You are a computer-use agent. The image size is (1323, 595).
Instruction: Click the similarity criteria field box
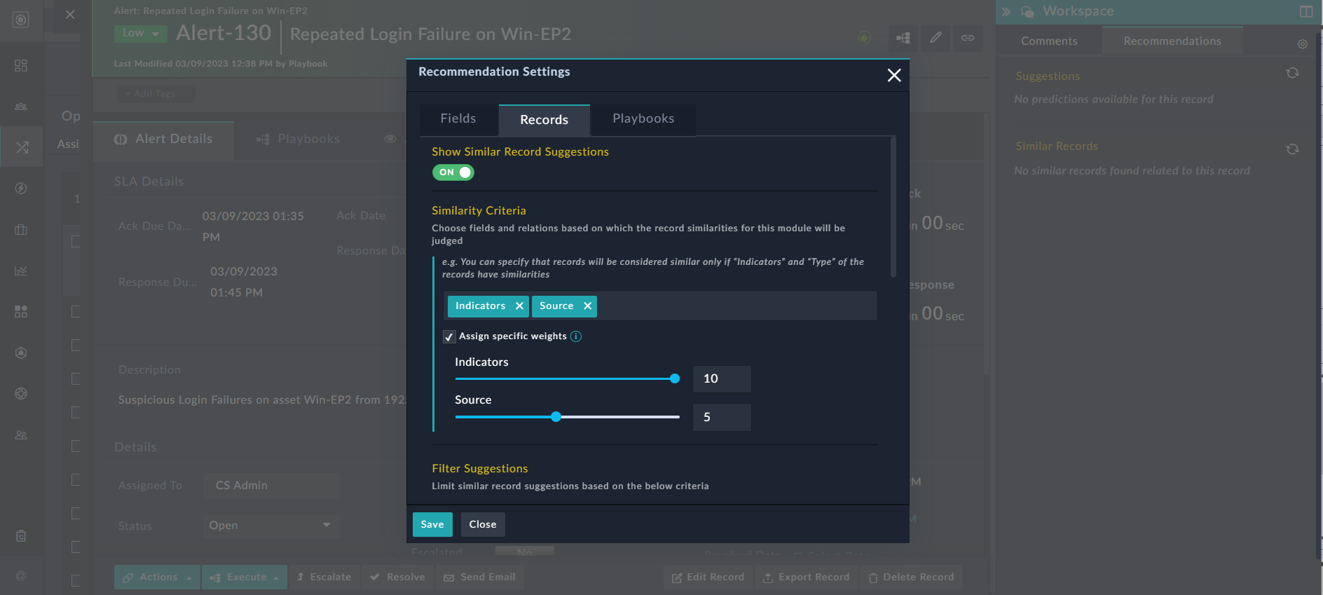[x=660, y=306]
